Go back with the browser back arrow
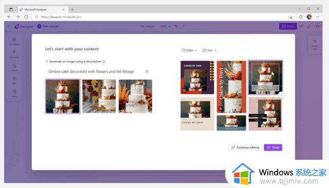This screenshot has width=329, height=188. (9, 17)
